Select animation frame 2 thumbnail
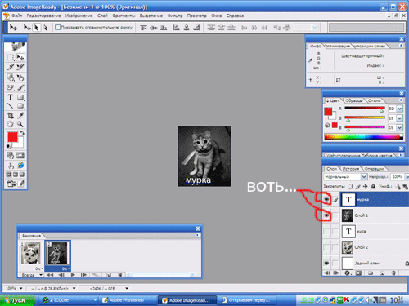This screenshot has width=409, height=306. point(57,254)
